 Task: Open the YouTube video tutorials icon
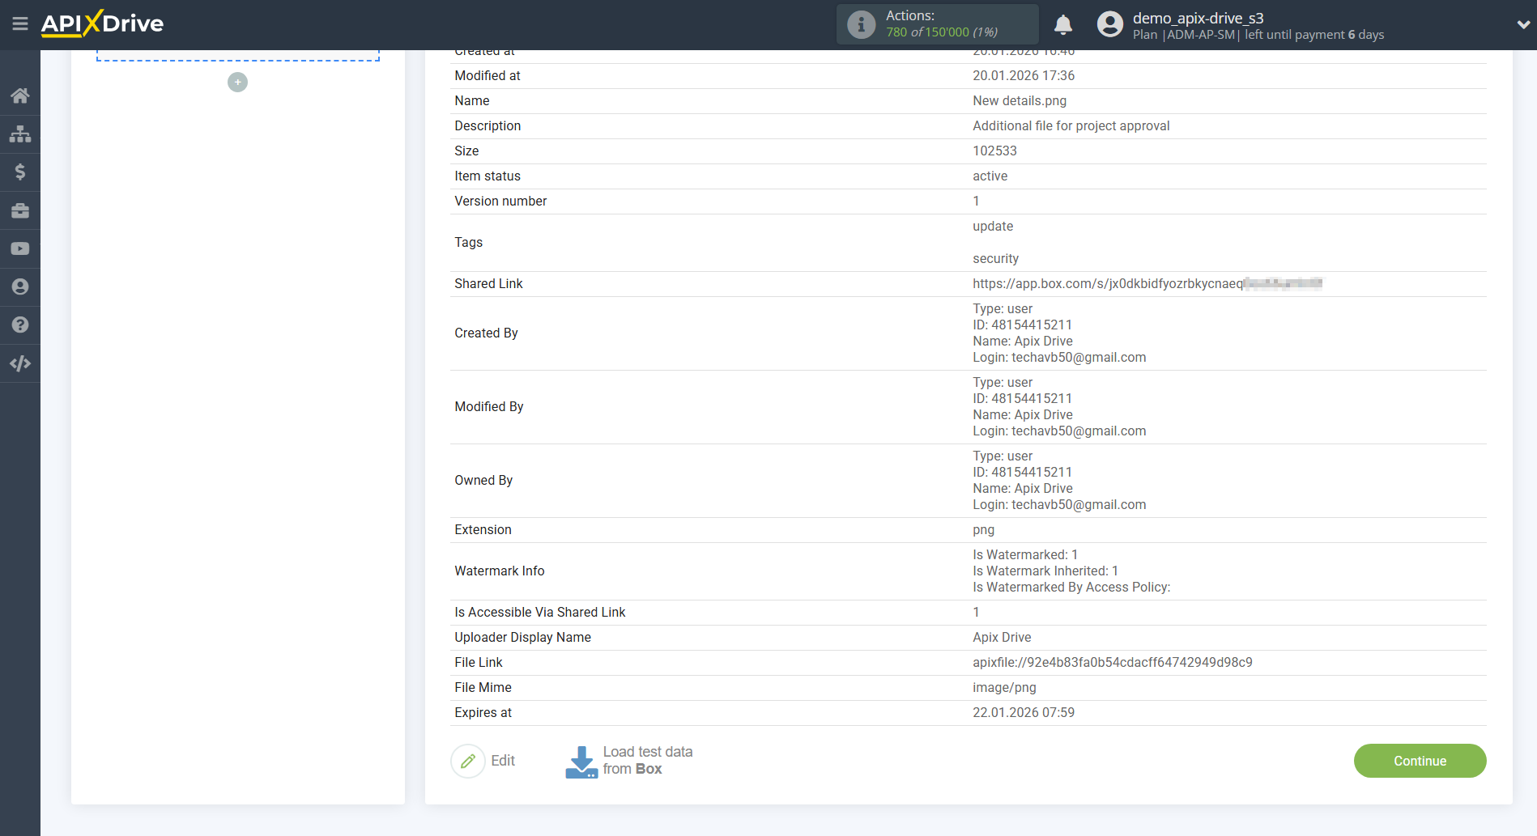click(20, 248)
